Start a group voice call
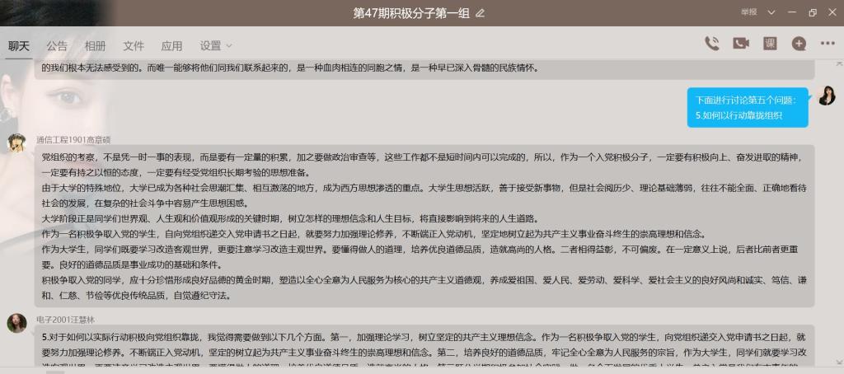 pos(712,44)
